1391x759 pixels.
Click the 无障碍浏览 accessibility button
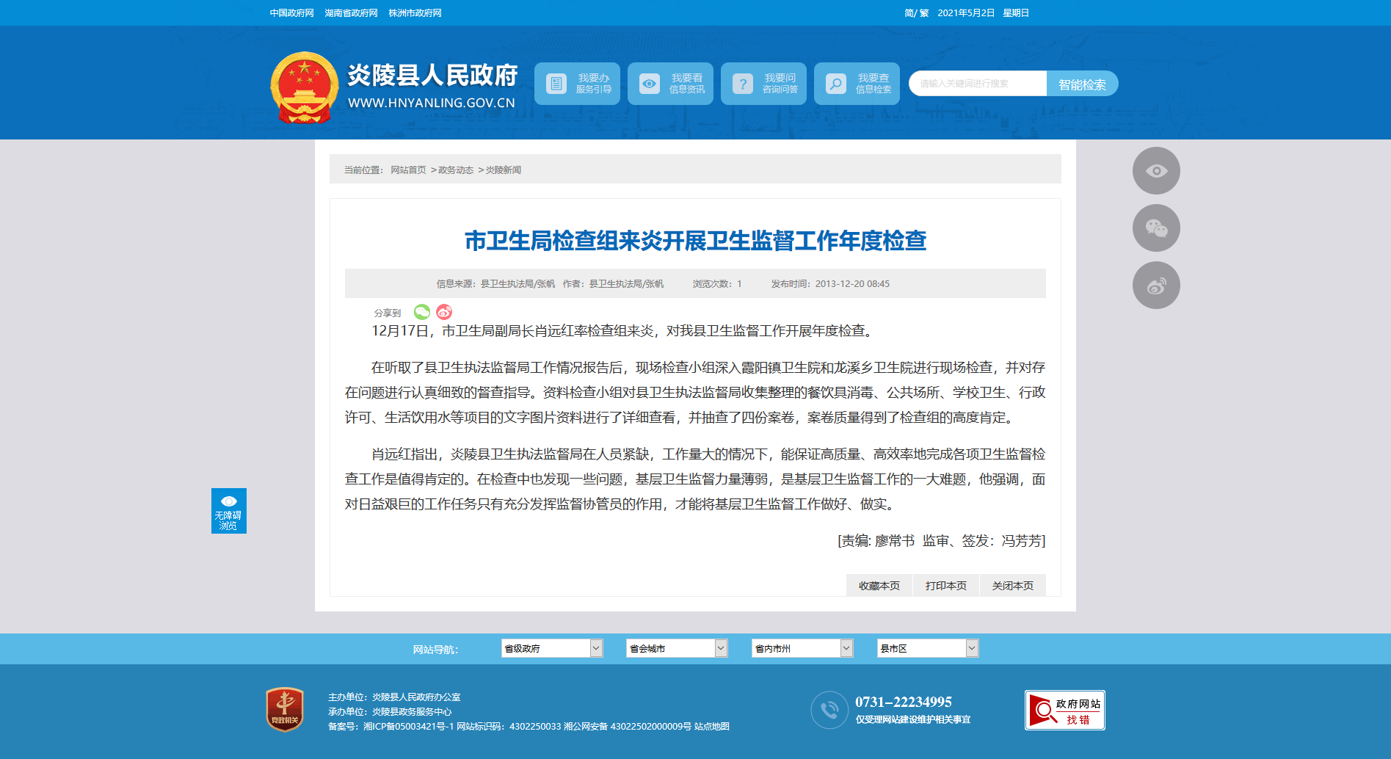coord(228,511)
